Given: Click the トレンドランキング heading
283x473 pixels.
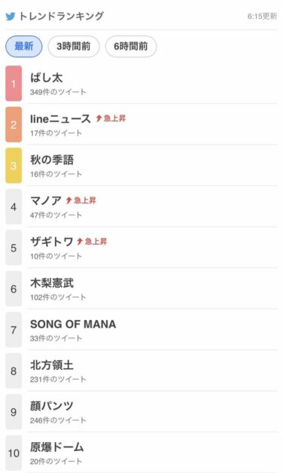Looking at the screenshot, I should 61,17.
